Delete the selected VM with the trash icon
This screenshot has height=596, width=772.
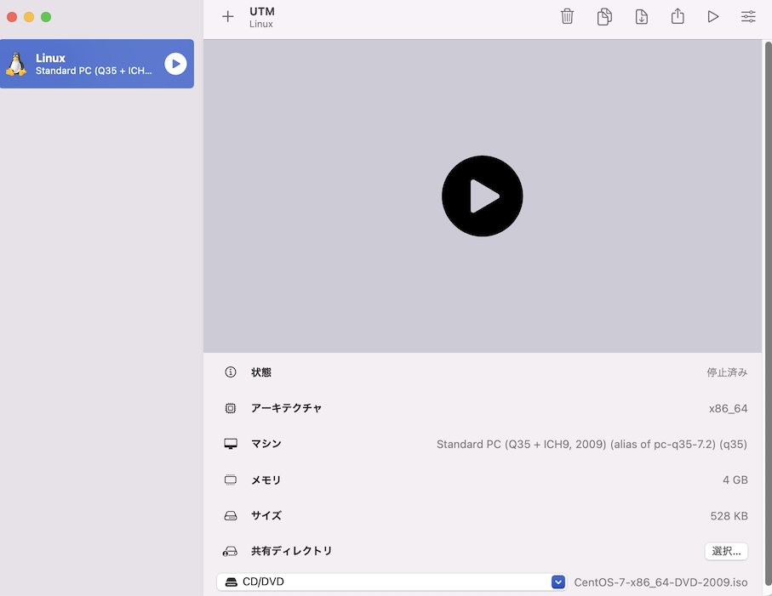point(567,16)
